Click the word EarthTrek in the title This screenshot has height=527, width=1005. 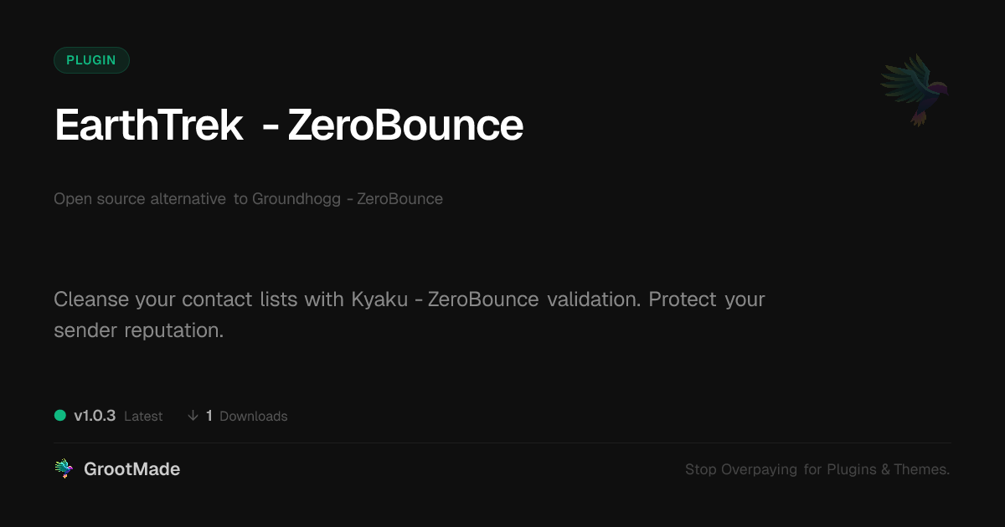tap(149, 125)
